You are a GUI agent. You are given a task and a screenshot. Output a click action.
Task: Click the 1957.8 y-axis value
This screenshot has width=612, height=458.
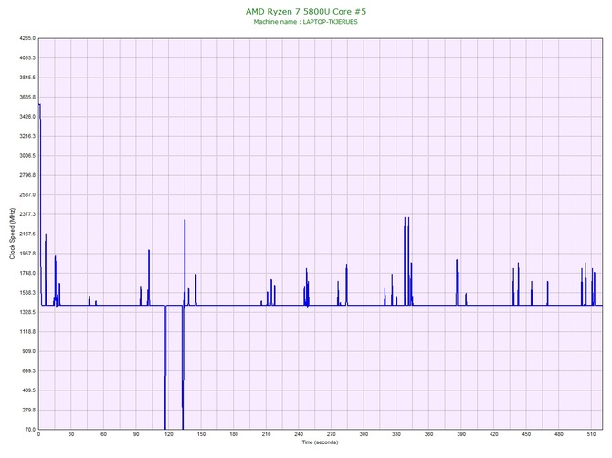(x=27, y=254)
